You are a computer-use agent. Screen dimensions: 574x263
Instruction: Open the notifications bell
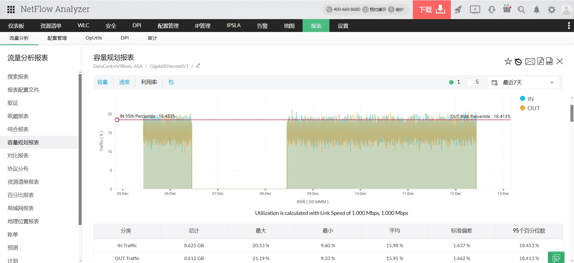click(537, 10)
